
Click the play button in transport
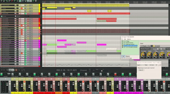pos(10,70)
